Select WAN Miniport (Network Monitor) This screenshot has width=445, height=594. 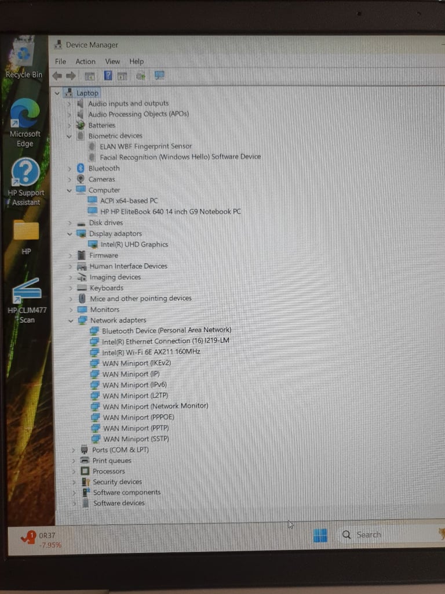click(155, 407)
